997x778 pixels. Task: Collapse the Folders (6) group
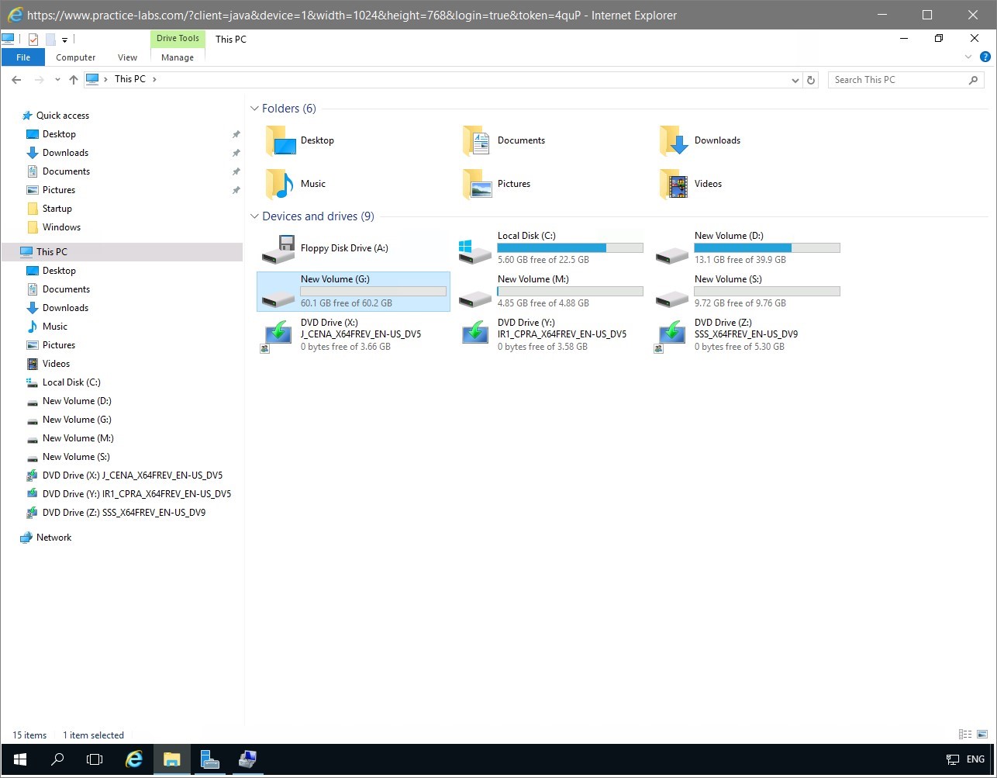coord(254,109)
